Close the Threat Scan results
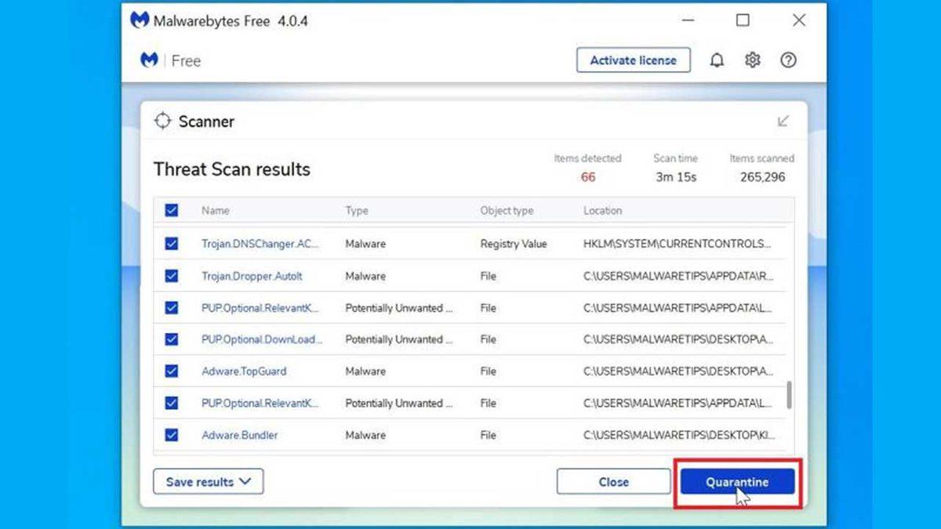Screen dimensions: 941x529 [613, 481]
